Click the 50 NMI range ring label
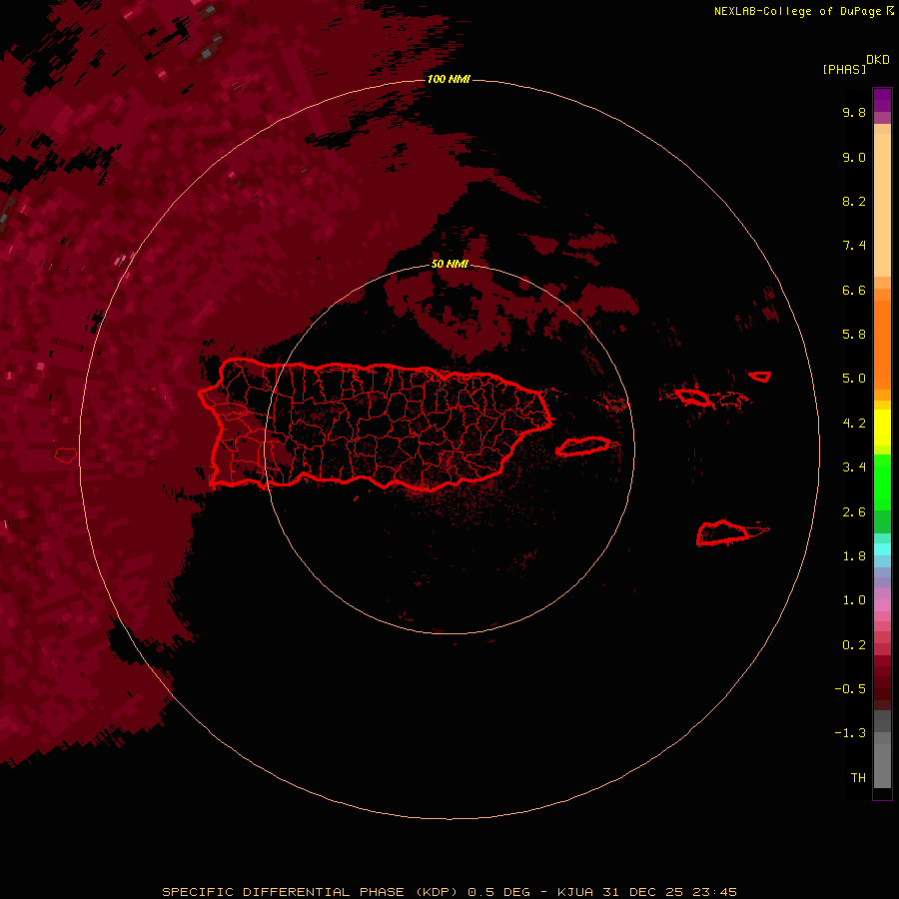Viewport: 899px width, 899px height. tap(449, 264)
